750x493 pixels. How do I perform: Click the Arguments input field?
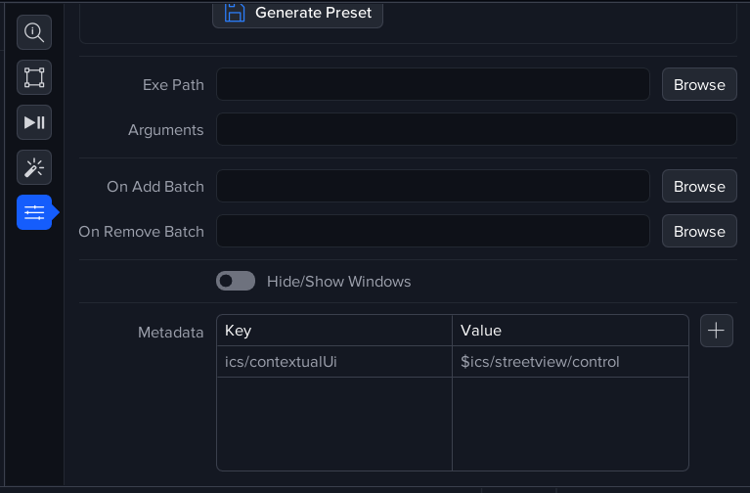(476, 130)
